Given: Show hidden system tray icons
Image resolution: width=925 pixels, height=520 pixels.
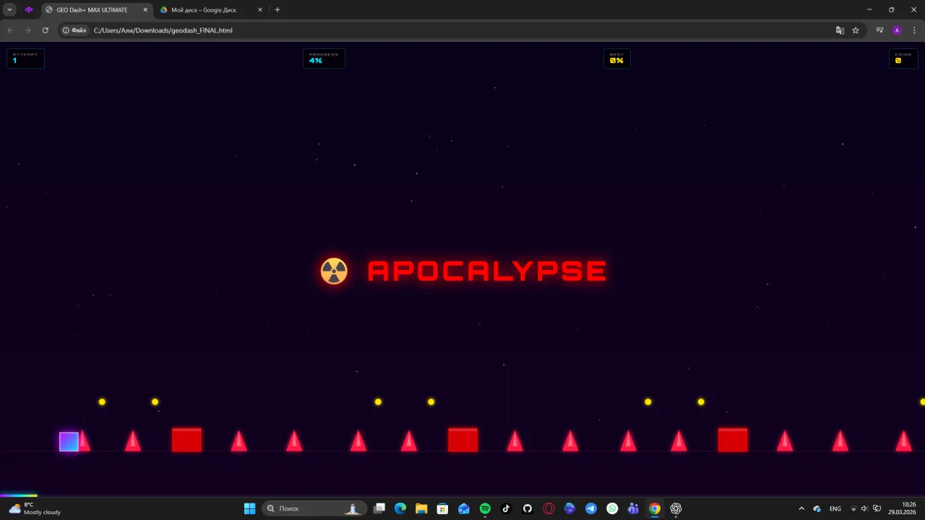Looking at the screenshot, I should (801, 508).
